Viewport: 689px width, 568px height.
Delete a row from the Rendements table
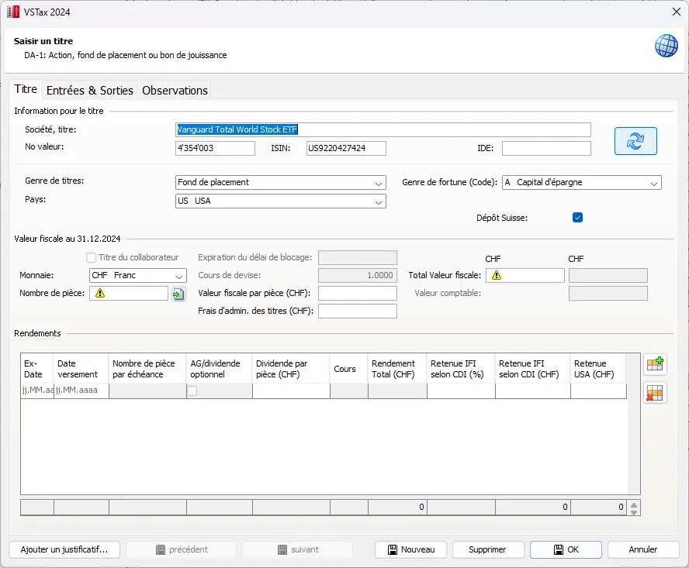[655, 393]
